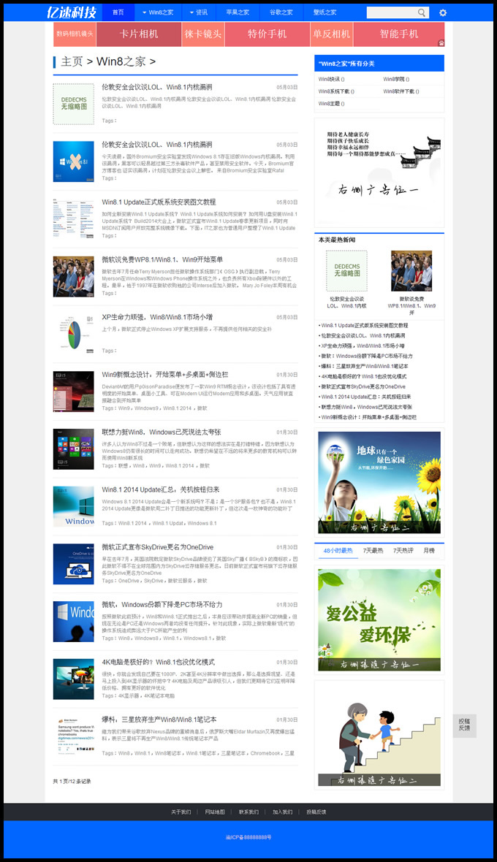
Task: Open the Win9新概念设计 article thumbnail
Action: click(74, 392)
